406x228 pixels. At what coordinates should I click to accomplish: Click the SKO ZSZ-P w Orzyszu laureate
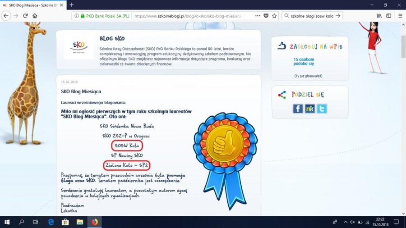point(126,136)
